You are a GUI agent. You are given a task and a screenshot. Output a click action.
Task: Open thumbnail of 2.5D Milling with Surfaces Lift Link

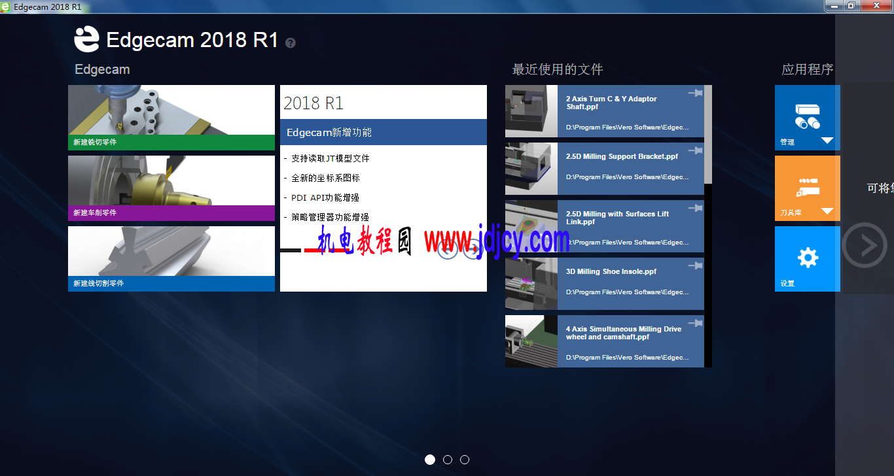[x=531, y=226]
